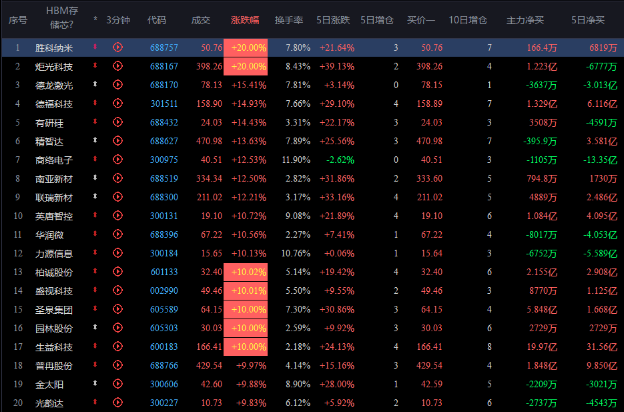Click stock code 600183
Image resolution: width=624 pixels, height=412 pixels.
(x=164, y=347)
